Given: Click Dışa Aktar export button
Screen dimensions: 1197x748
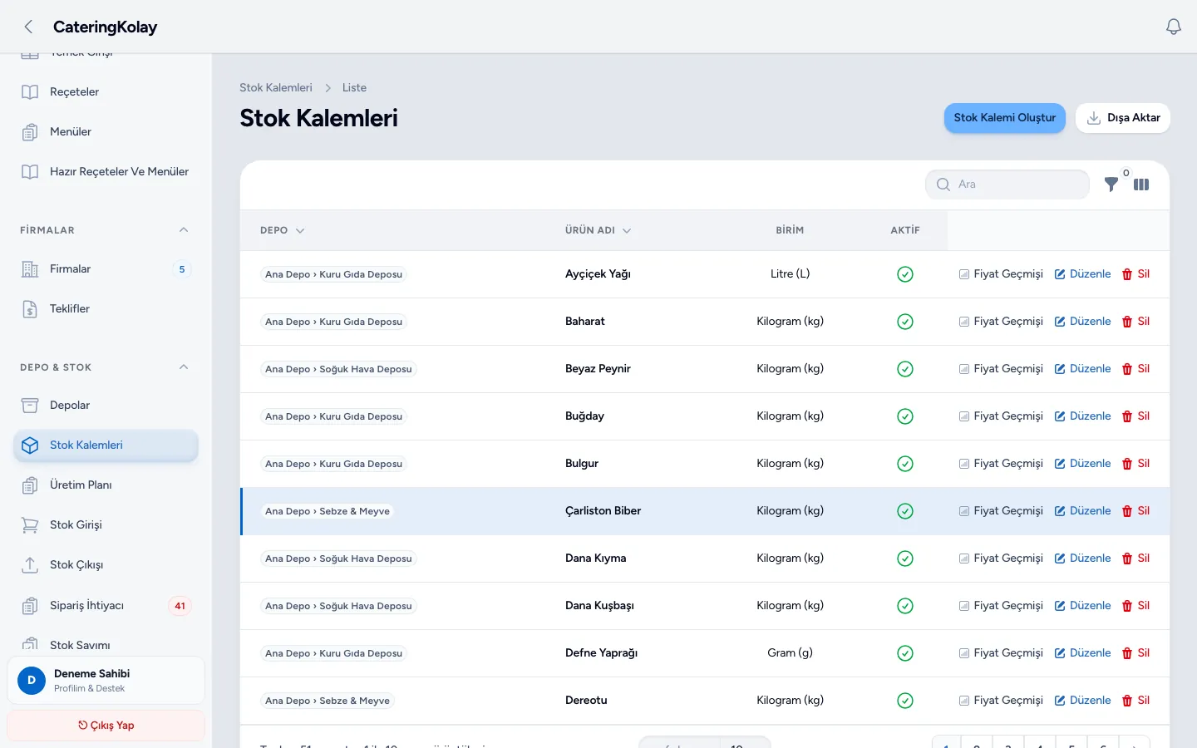Looking at the screenshot, I should click(1123, 118).
